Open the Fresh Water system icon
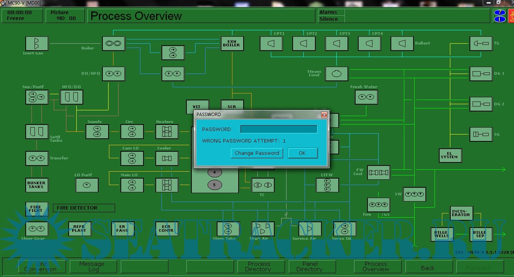This screenshot has height=277, width=514. [366, 97]
